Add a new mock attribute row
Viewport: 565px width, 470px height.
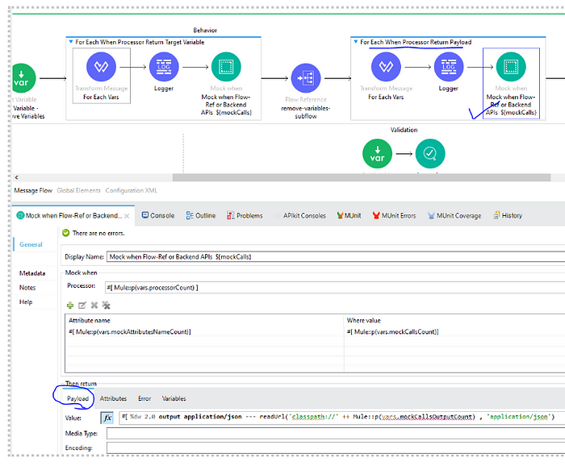(x=70, y=306)
